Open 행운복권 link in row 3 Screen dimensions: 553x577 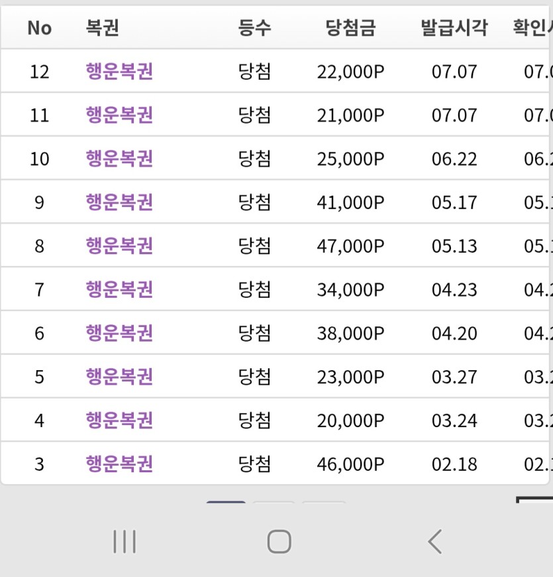coord(119,464)
